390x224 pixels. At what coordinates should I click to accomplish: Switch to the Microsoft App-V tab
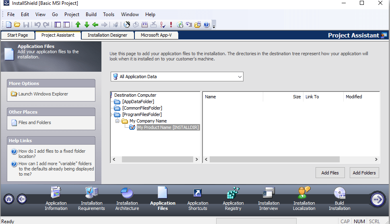point(156,35)
